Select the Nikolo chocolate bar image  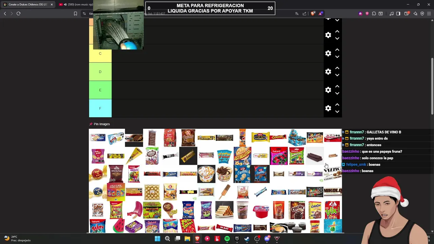coord(333,192)
